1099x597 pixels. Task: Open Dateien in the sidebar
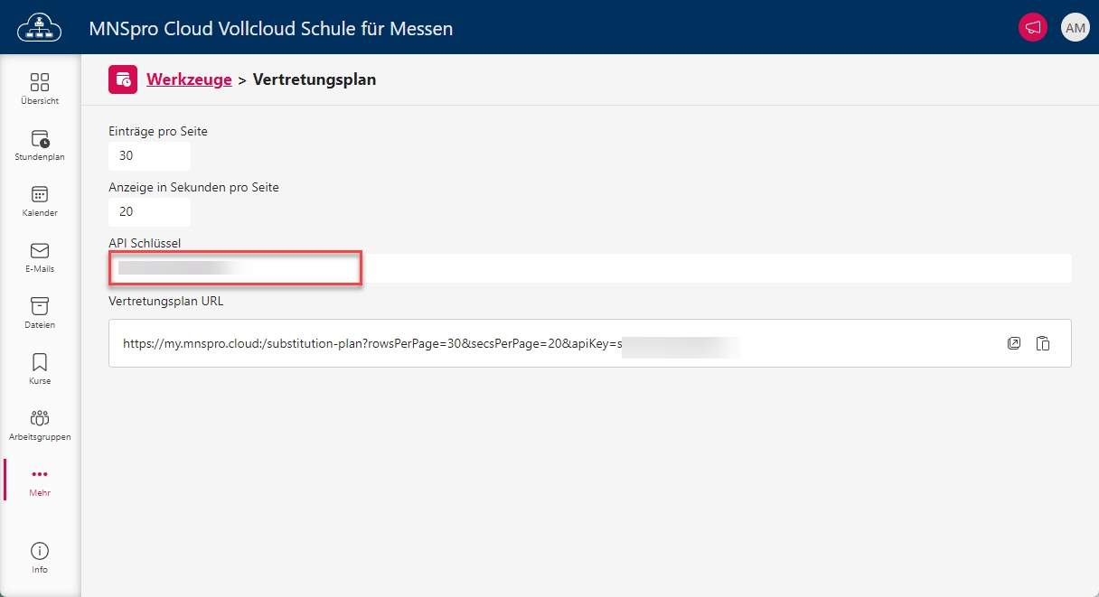[40, 312]
